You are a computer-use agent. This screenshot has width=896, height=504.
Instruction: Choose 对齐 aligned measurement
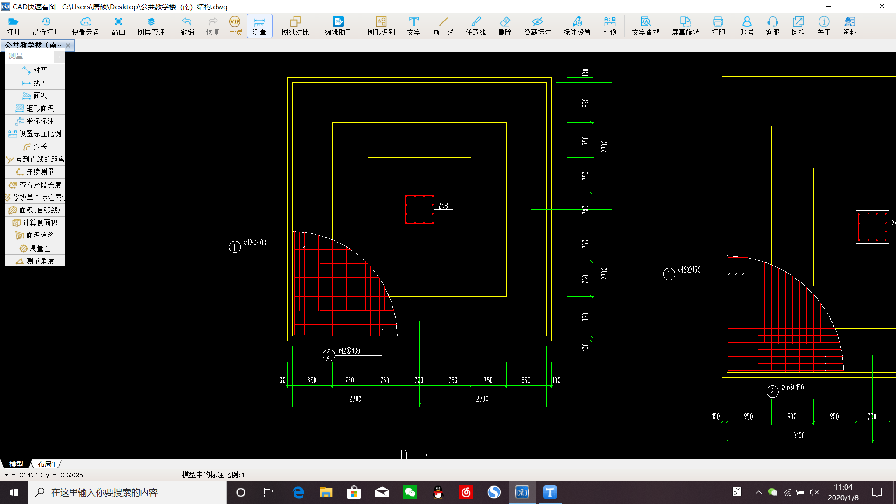pyautogui.click(x=35, y=70)
